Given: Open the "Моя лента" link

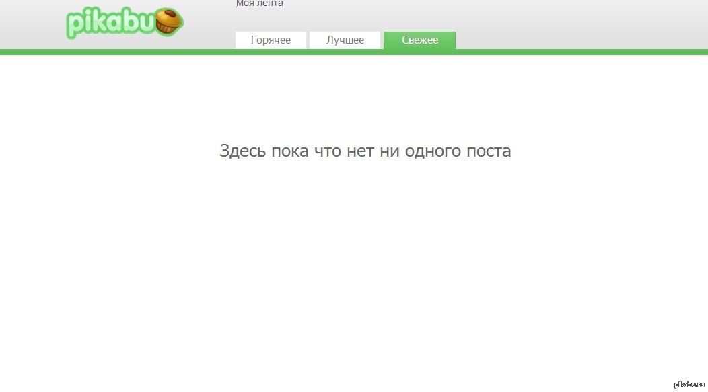Looking at the screenshot, I should pyautogui.click(x=259, y=3).
